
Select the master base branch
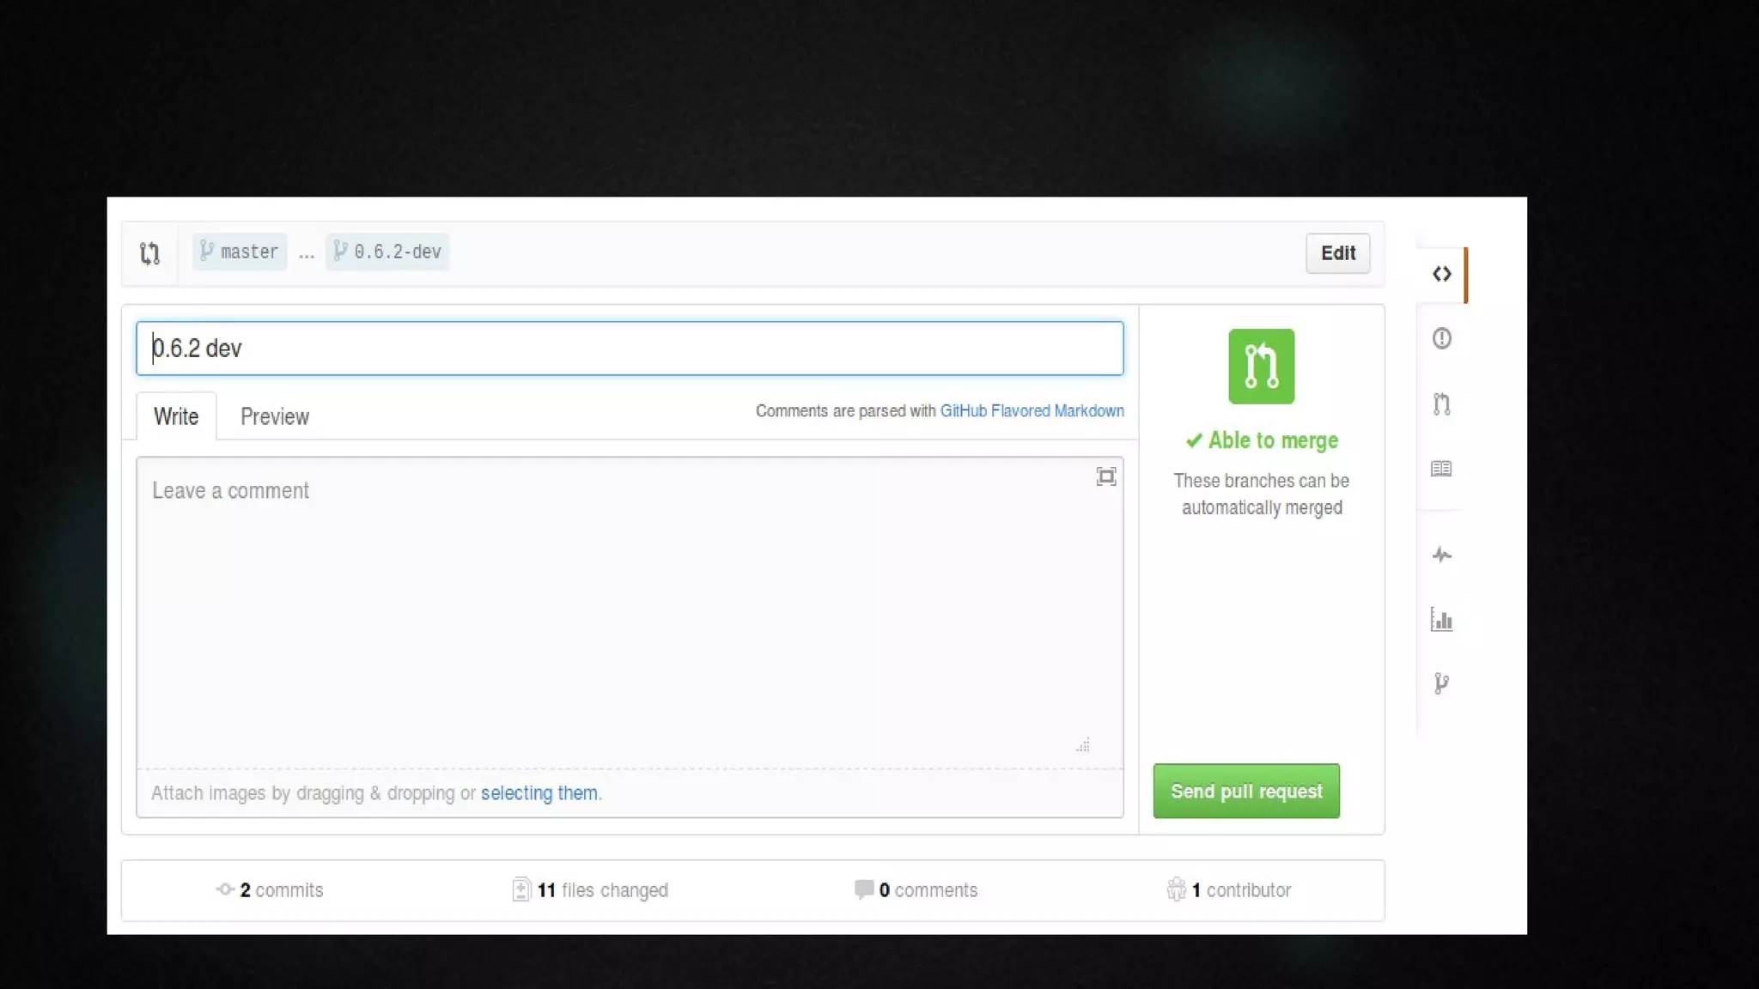[x=240, y=252]
